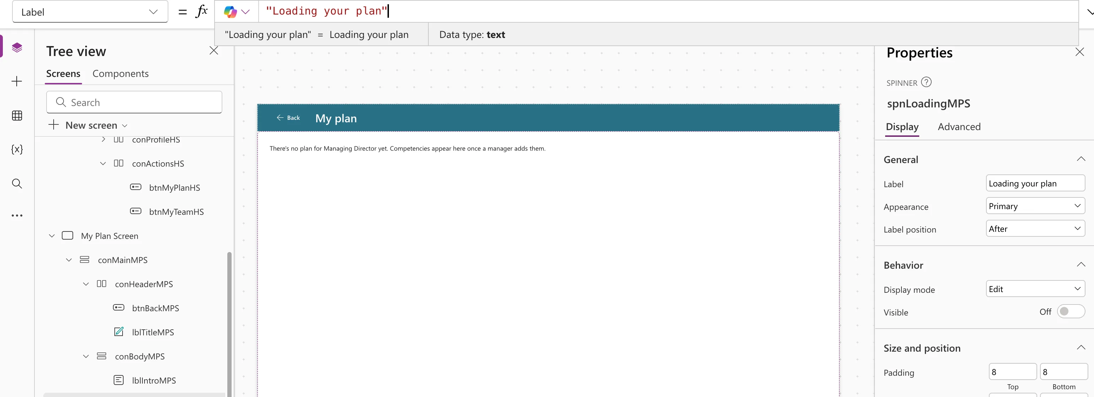The width and height of the screenshot is (1094, 397).
Task: Collapse conBodyMPS container node
Action: tap(86, 356)
